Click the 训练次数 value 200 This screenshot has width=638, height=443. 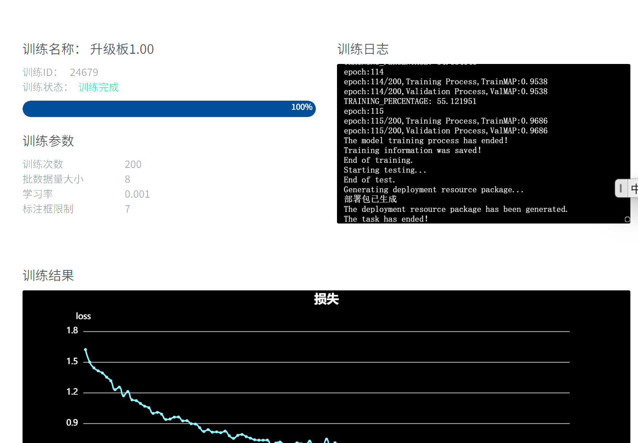[x=133, y=164]
